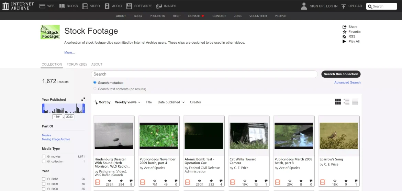The height and width of the screenshot is (191, 402).
Task: Switch to compact list view
Action: [x=355, y=102]
